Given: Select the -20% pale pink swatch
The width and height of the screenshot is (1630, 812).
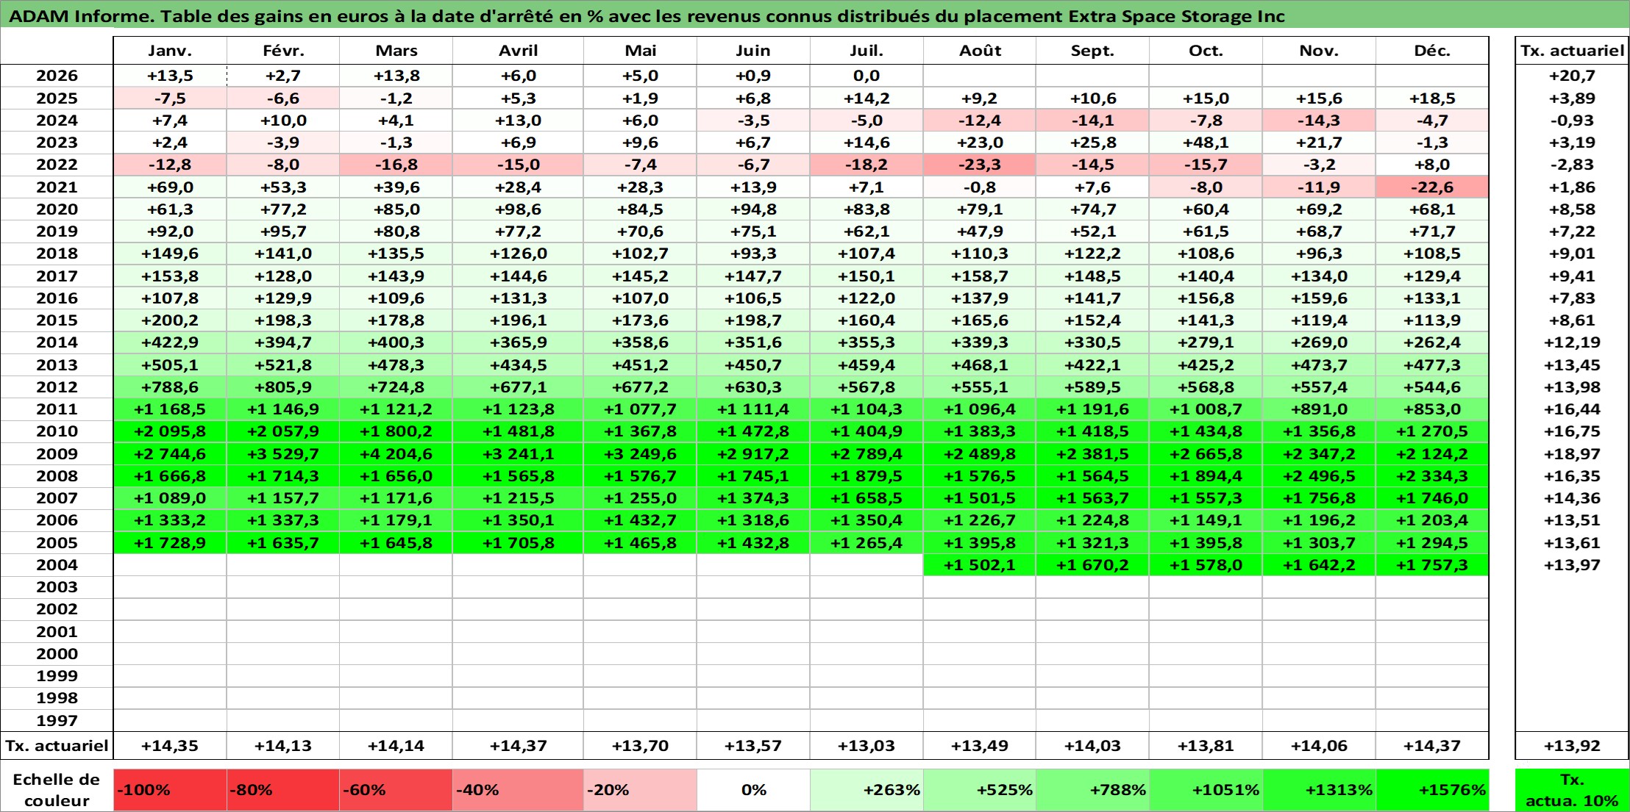Looking at the screenshot, I should tap(641, 790).
